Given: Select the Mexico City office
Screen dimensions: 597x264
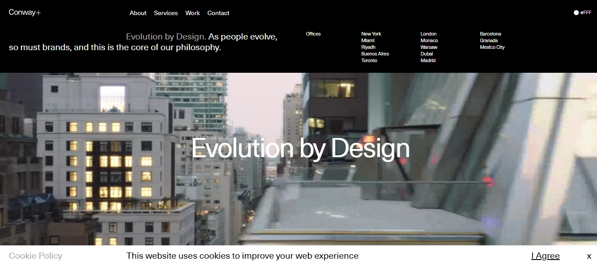Looking at the screenshot, I should pyautogui.click(x=492, y=47).
